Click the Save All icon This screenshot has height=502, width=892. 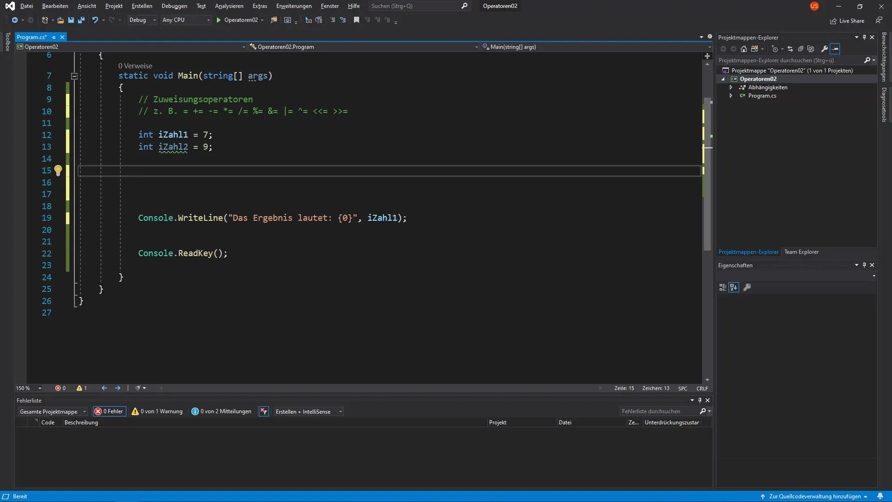point(81,20)
